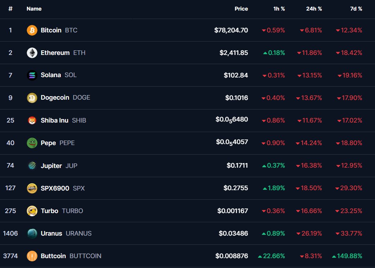Sort by the Name column header
The image size is (375, 268).
(x=34, y=9)
